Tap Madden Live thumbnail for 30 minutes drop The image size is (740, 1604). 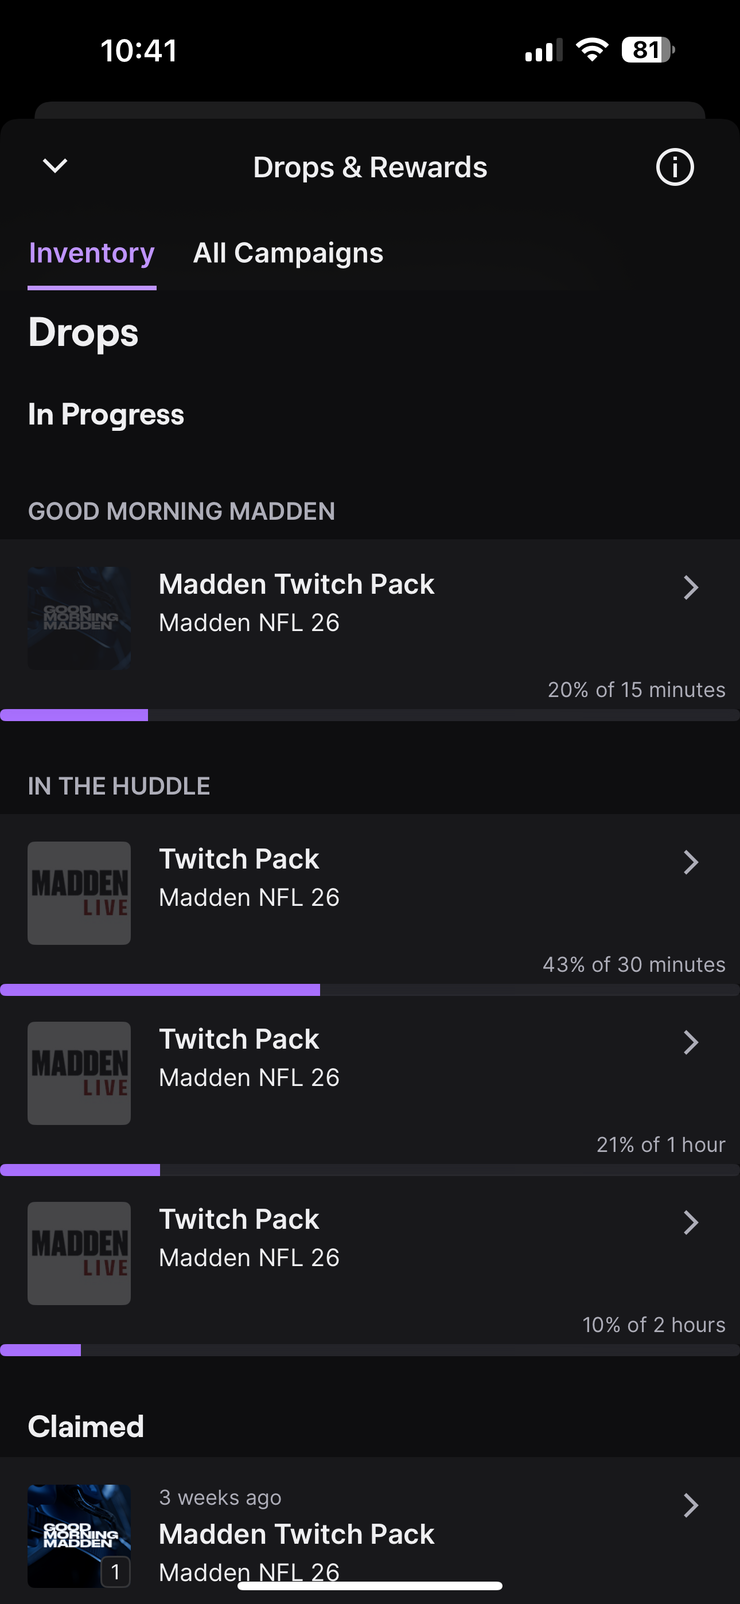[x=79, y=893]
